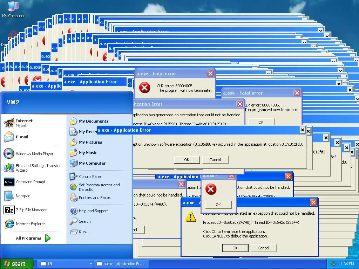This screenshot has width=359, height=269.
Task: Click 'CLR error: 80004005.' text in left dialog
Action: pos(175,86)
